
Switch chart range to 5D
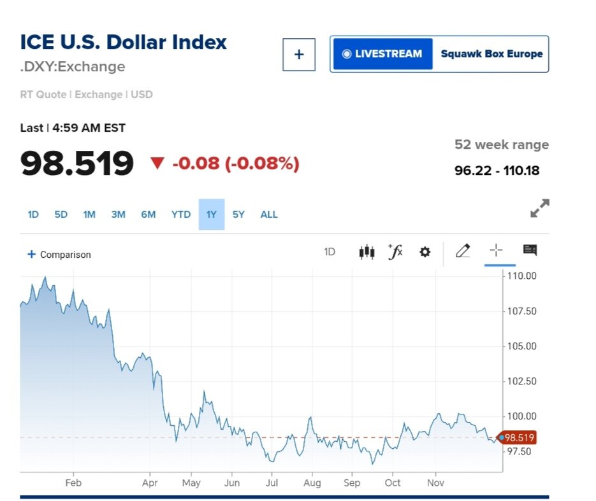pos(61,215)
